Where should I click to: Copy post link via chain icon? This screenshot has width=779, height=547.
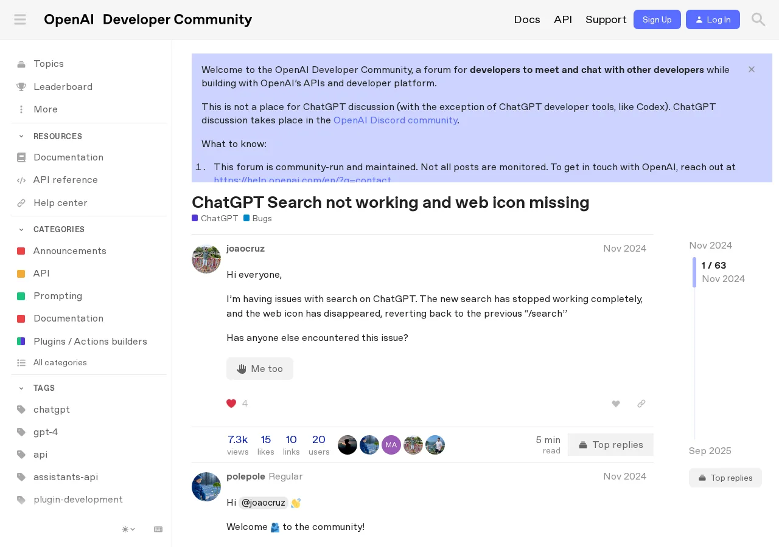[641, 404]
